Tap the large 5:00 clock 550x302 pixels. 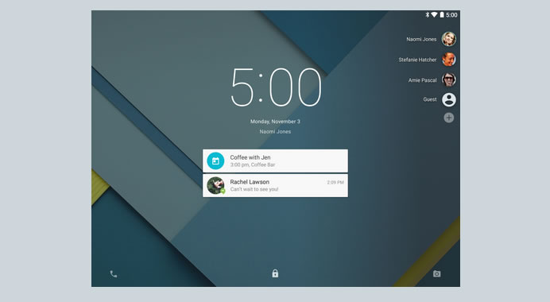click(x=276, y=87)
